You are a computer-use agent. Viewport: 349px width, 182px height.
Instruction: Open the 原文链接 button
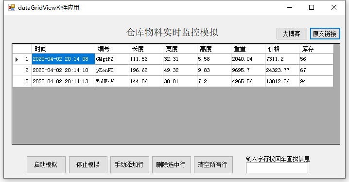325,34
